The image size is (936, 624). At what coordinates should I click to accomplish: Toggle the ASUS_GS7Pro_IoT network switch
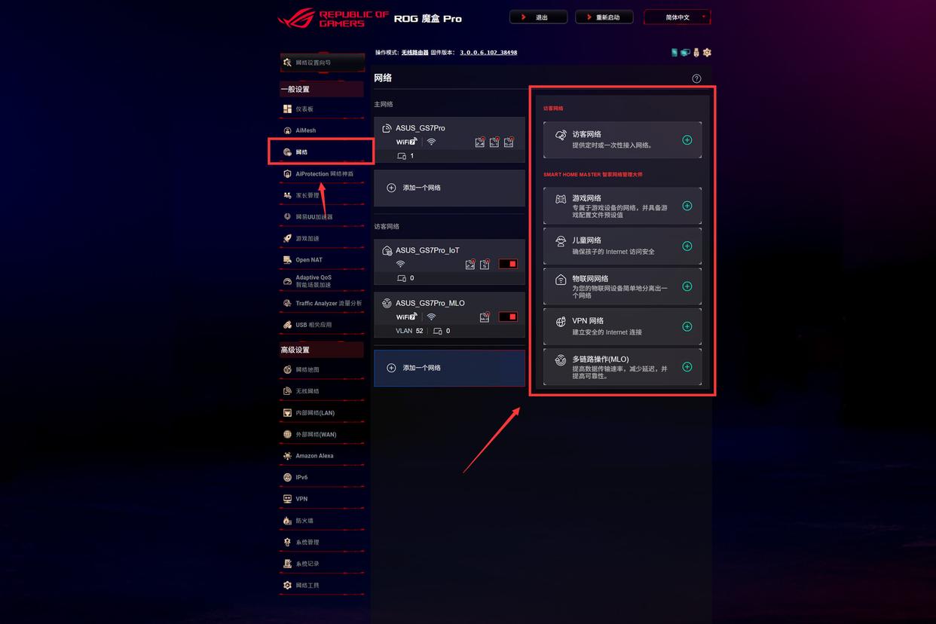(508, 264)
